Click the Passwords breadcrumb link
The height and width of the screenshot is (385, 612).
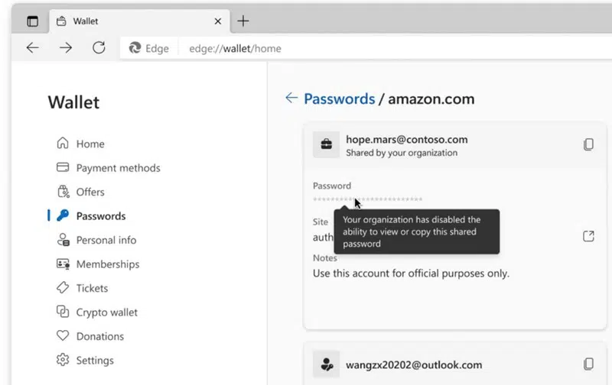pos(339,99)
